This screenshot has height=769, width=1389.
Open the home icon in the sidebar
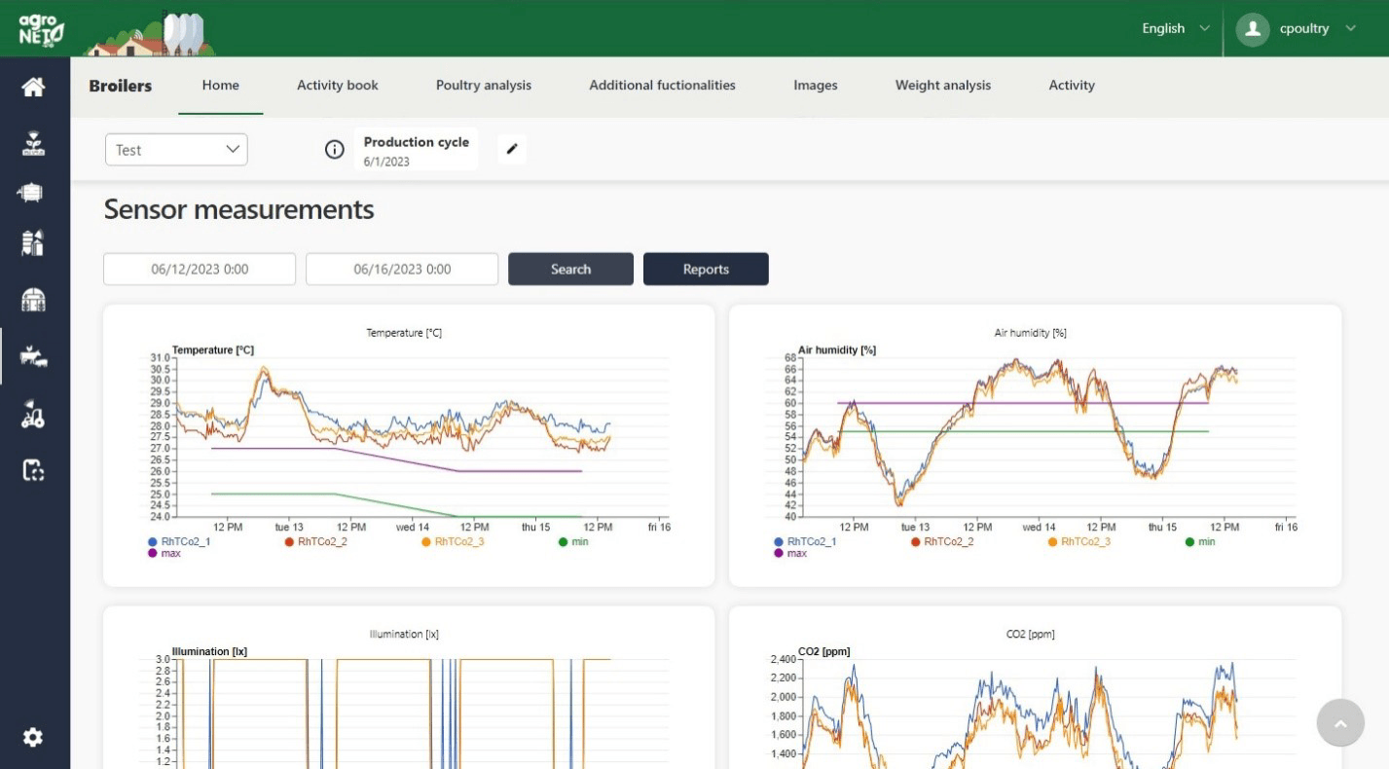pyautogui.click(x=33, y=88)
